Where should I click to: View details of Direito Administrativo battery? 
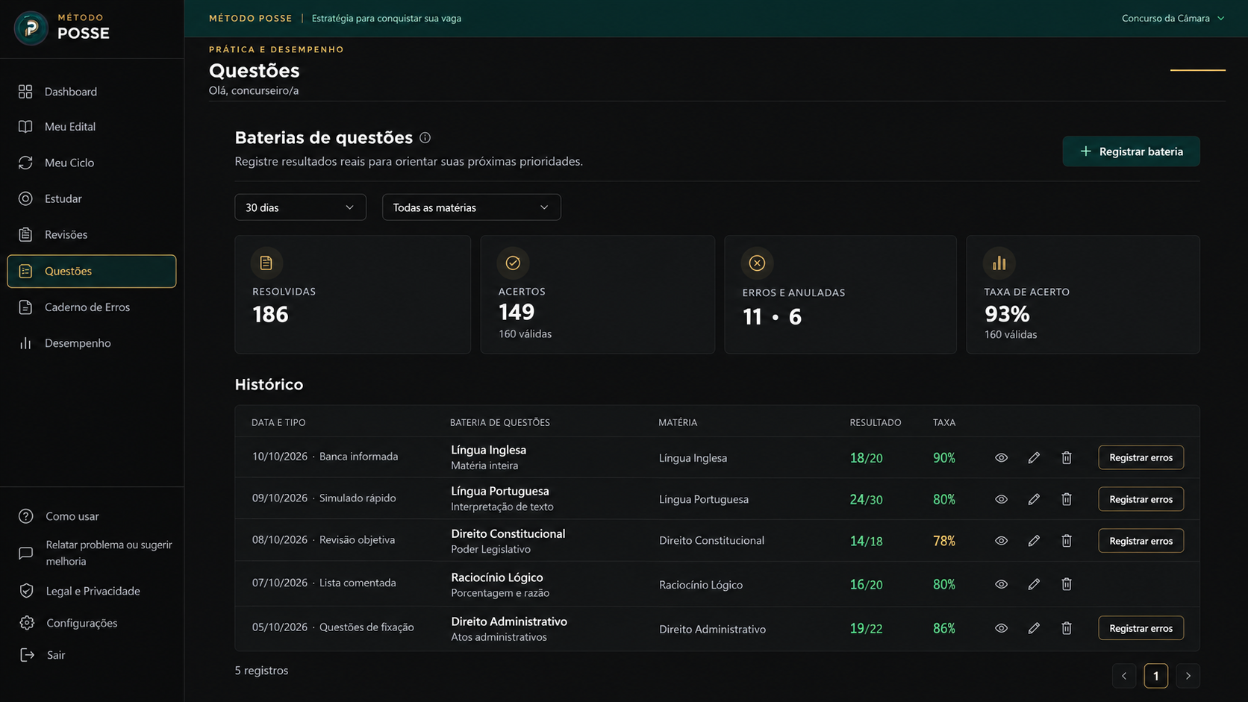1001,628
